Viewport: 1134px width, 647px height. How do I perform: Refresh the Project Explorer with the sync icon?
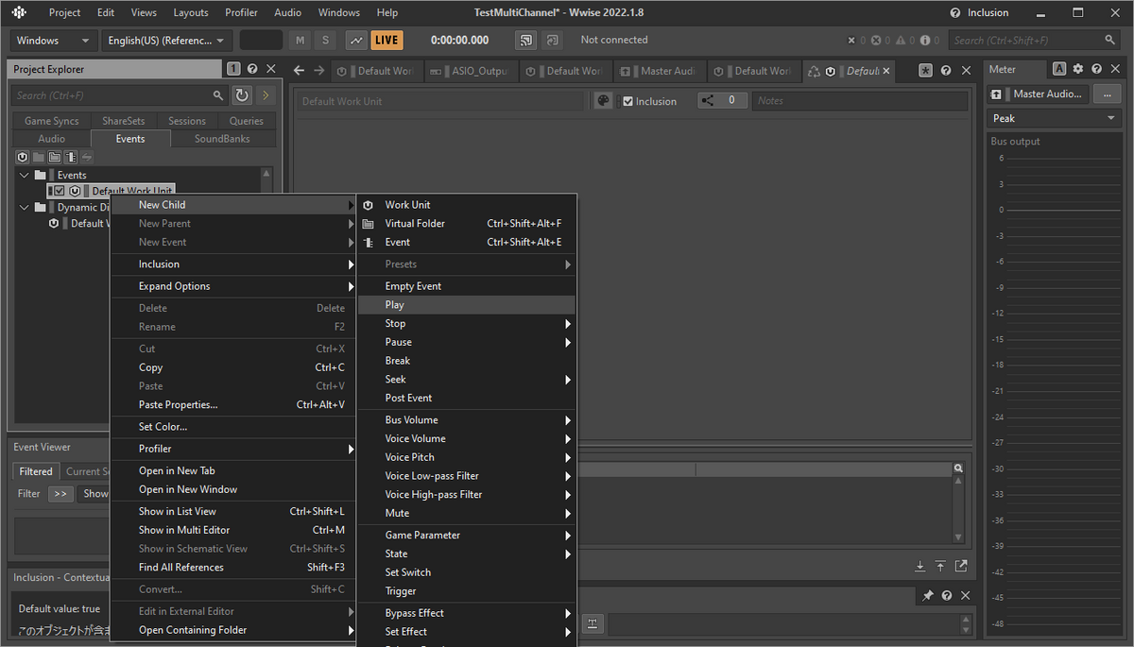pos(242,95)
